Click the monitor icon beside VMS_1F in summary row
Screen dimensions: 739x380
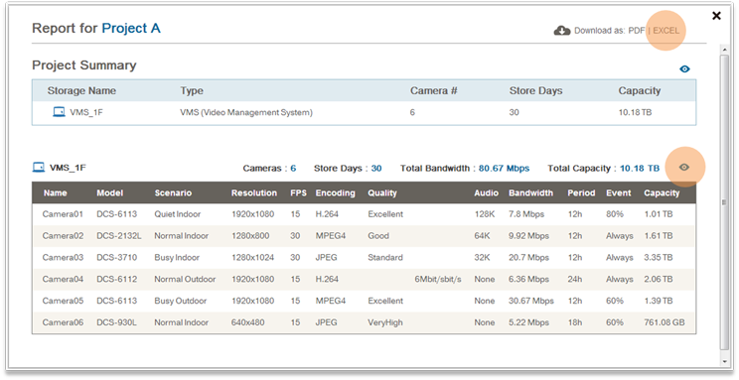pyautogui.click(x=59, y=112)
